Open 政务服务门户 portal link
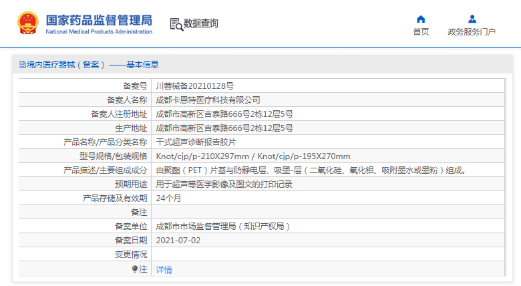The height and width of the screenshot is (286, 521). pos(472,31)
